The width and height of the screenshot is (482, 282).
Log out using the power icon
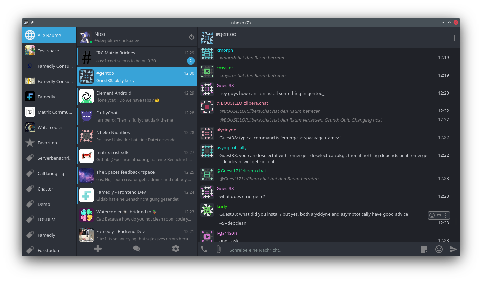click(191, 37)
